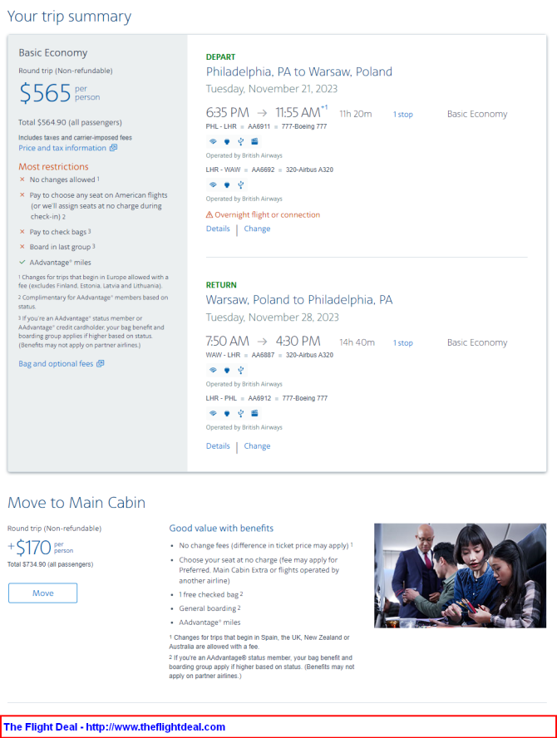Viewport: 557px width, 738px height.
Task: Click overnight flight warning triangle icon
Action: (x=209, y=214)
